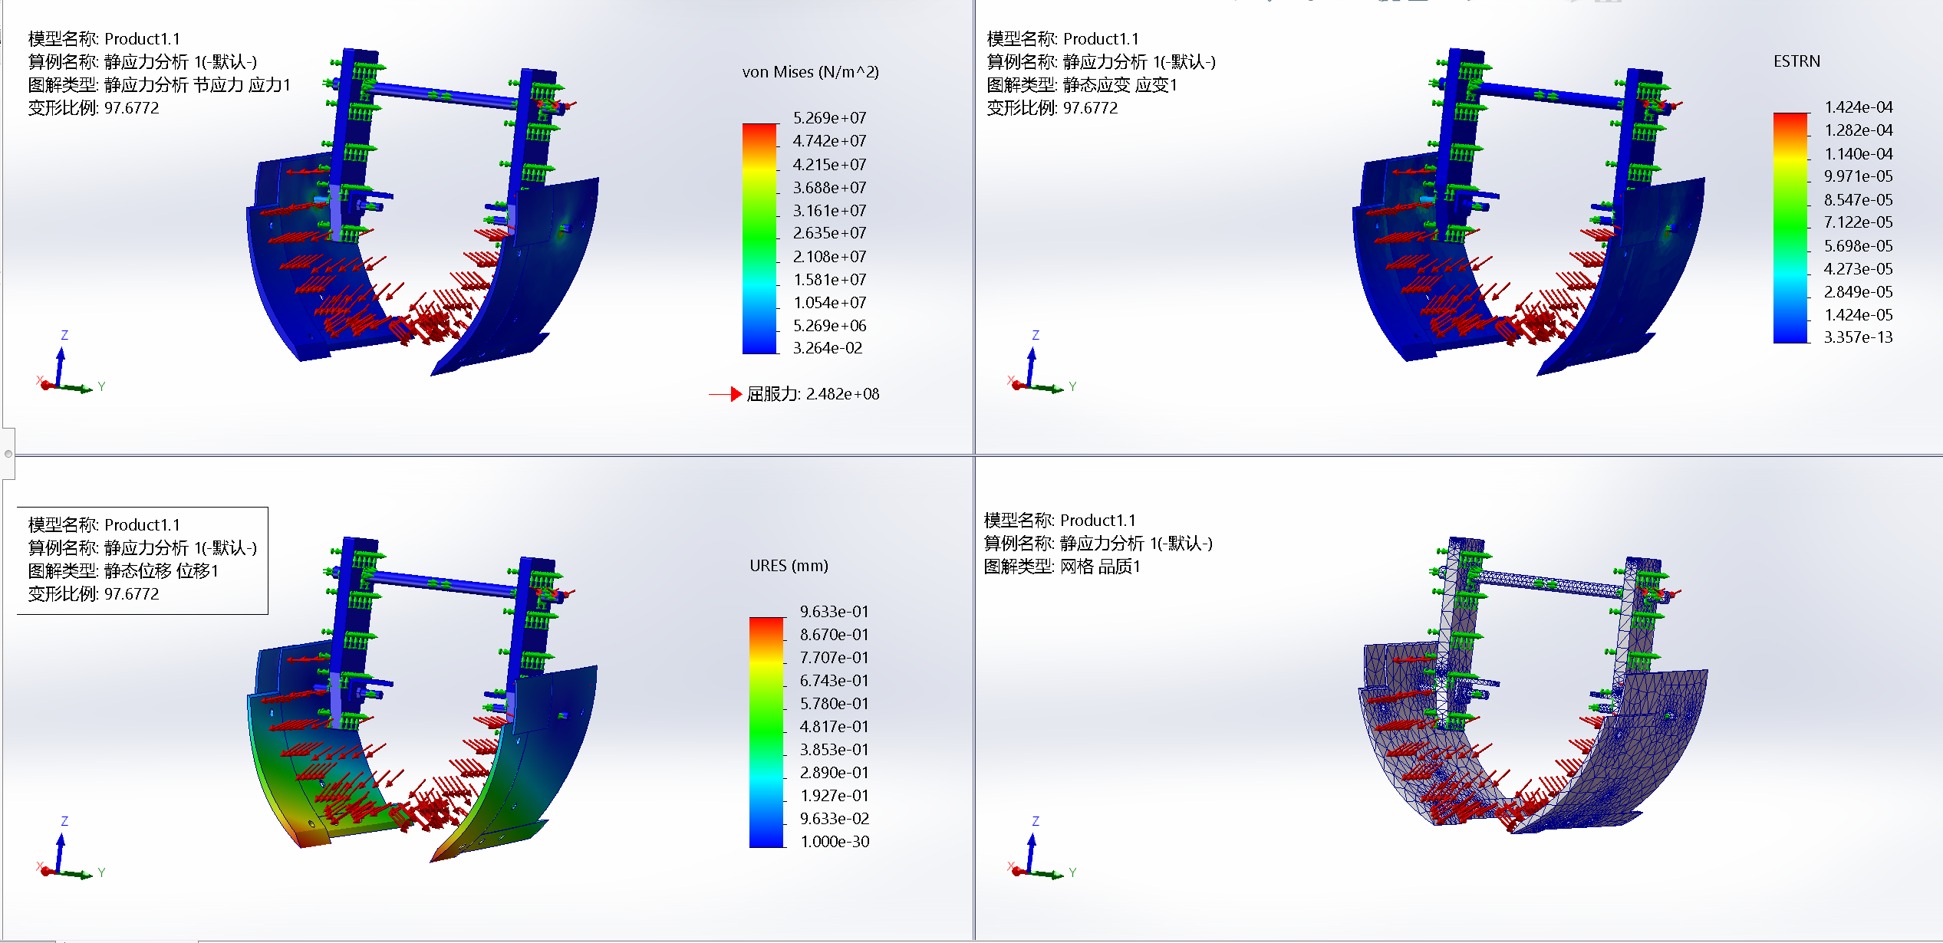
Task: Click deformation scale text in strain viewport
Action: pyautogui.click(x=1052, y=108)
